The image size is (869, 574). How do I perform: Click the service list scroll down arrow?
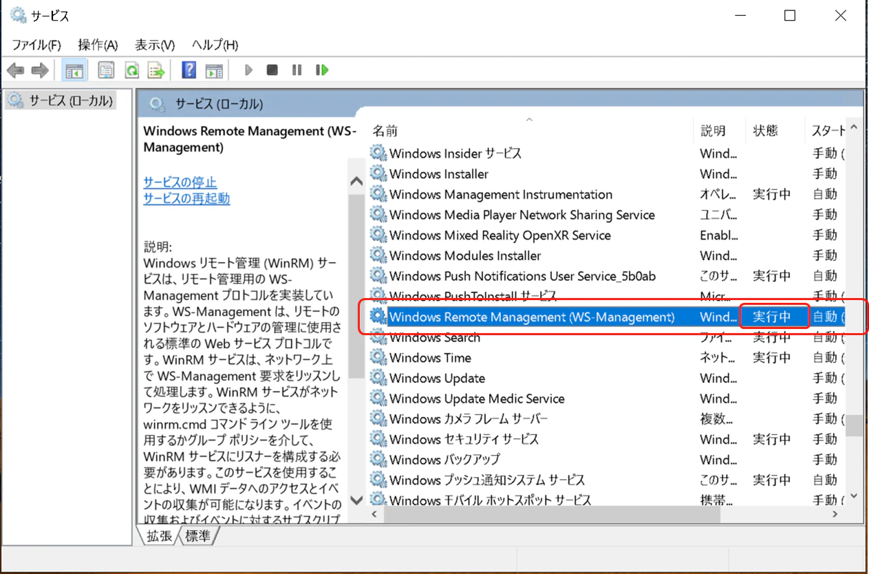coord(854,495)
